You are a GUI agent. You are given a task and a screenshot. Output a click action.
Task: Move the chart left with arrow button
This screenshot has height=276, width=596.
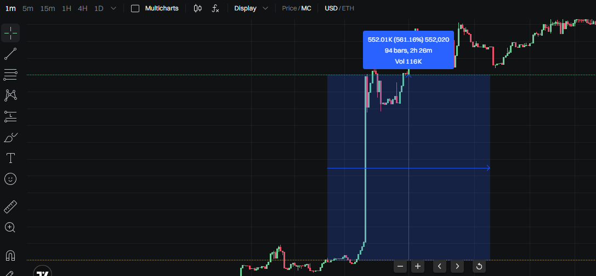pos(439,266)
